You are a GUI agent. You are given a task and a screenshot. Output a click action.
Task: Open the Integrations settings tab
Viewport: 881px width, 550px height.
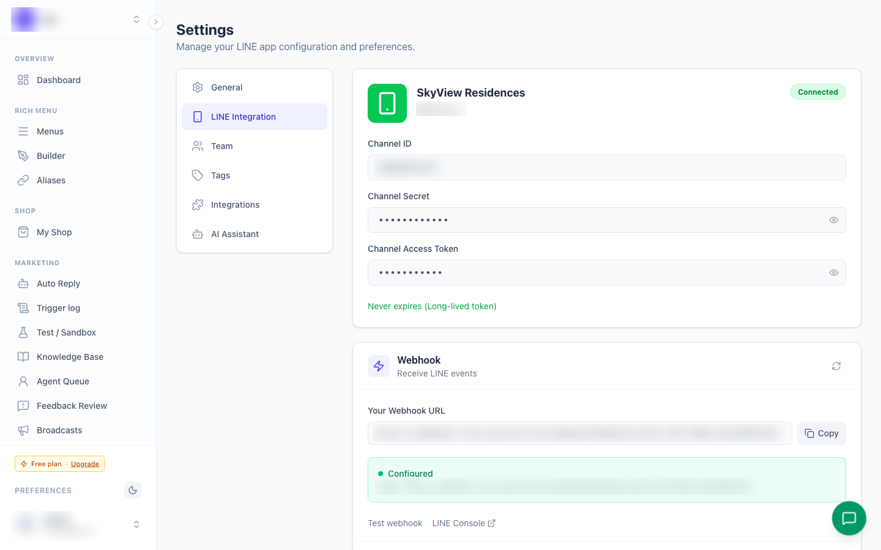point(255,205)
